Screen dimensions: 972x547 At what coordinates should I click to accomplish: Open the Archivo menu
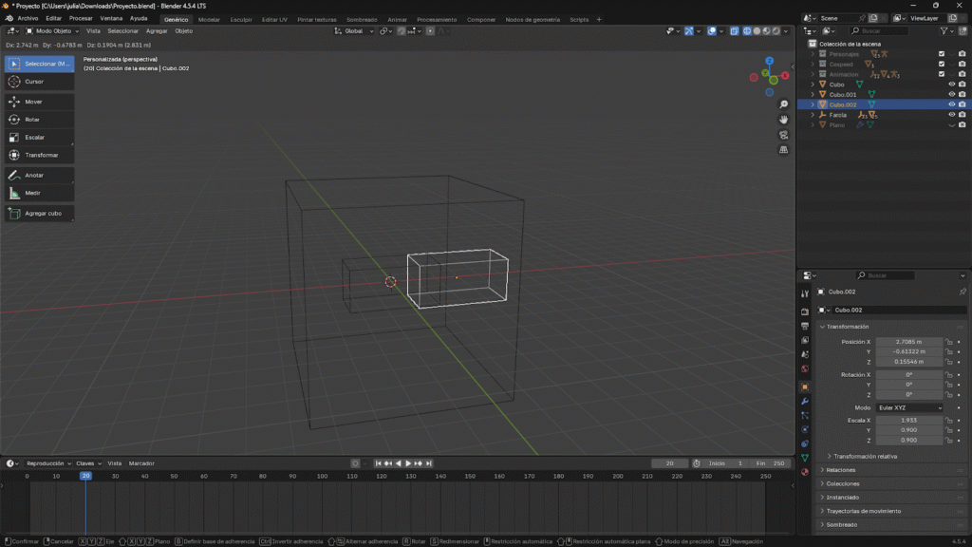pos(28,19)
